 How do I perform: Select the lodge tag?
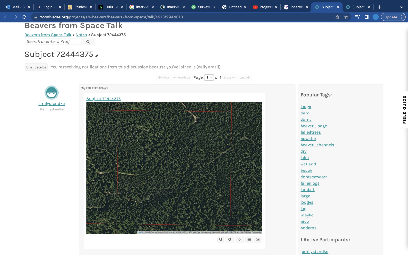306,107
